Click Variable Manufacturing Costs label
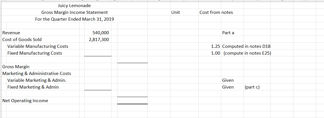This screenshot has width=324, height=118. pos(38,46)
